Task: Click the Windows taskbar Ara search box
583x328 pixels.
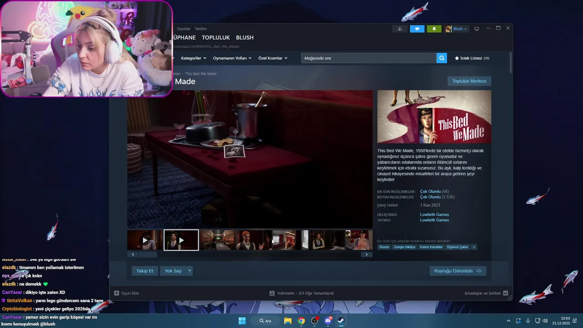Action: (x=266, y=321)
